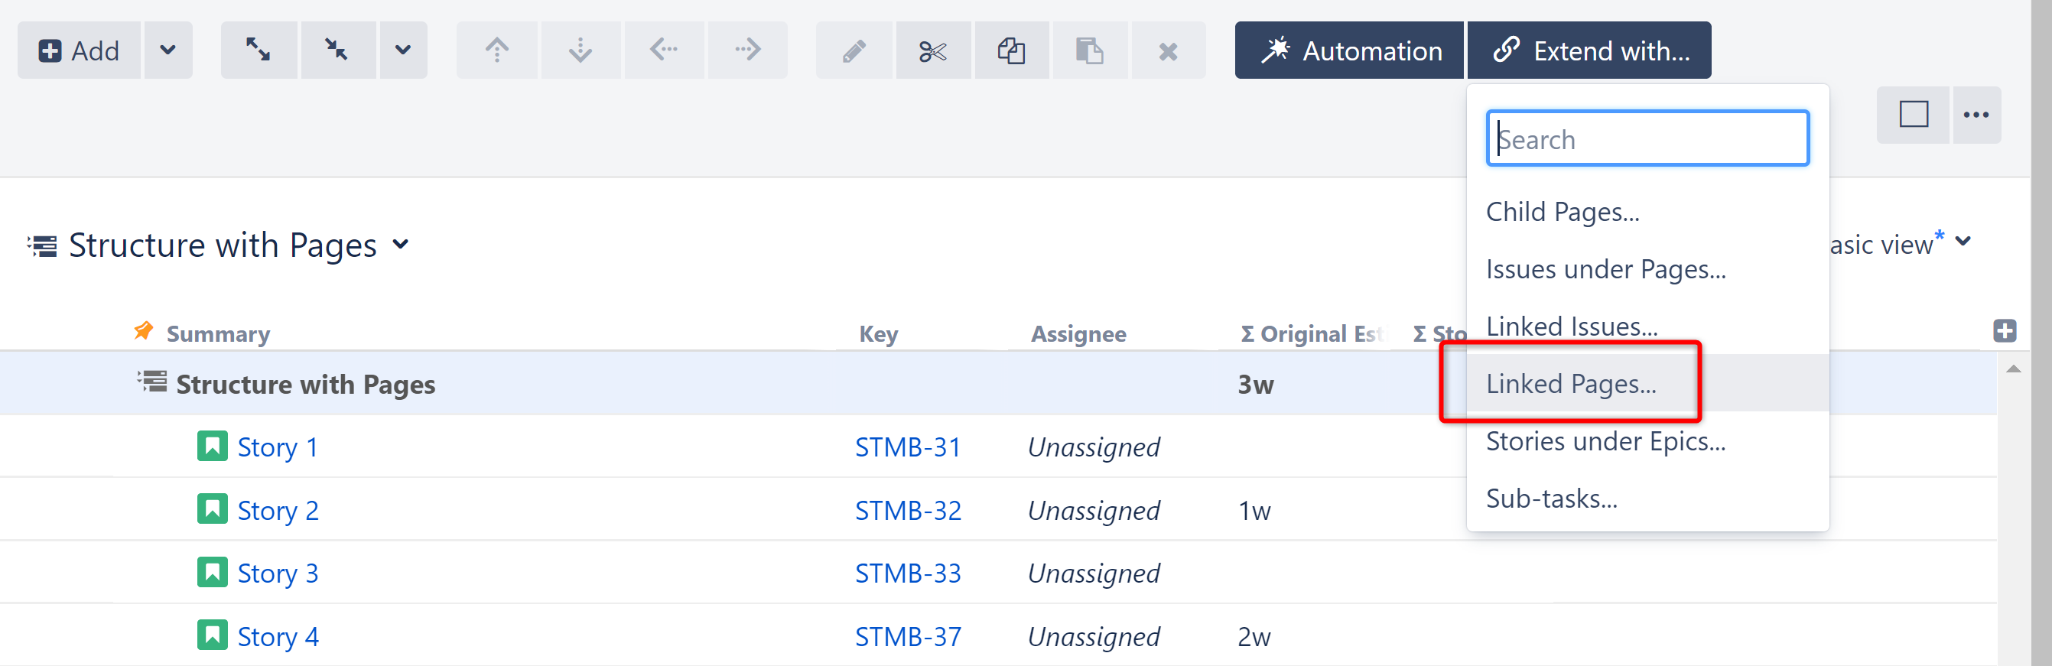Click the collapse all hierarchy icon
The height and width of the screenshot is (666, 2052).
(337, 50)
